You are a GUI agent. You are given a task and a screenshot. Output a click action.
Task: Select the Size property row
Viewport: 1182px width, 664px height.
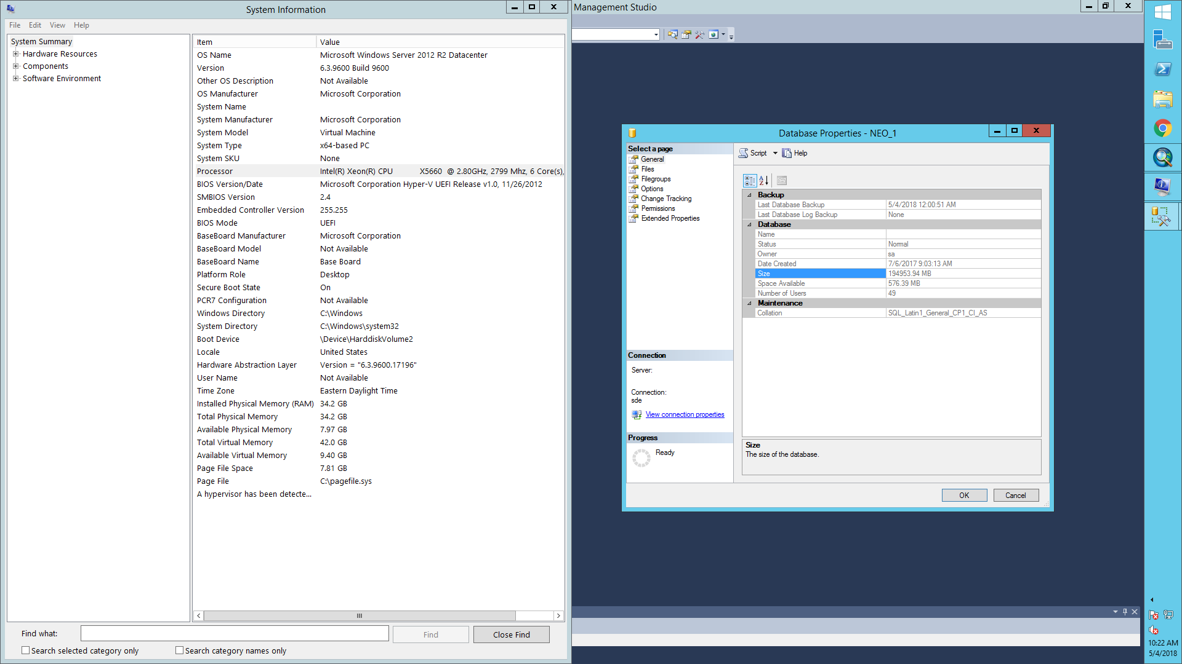(898, 274)
